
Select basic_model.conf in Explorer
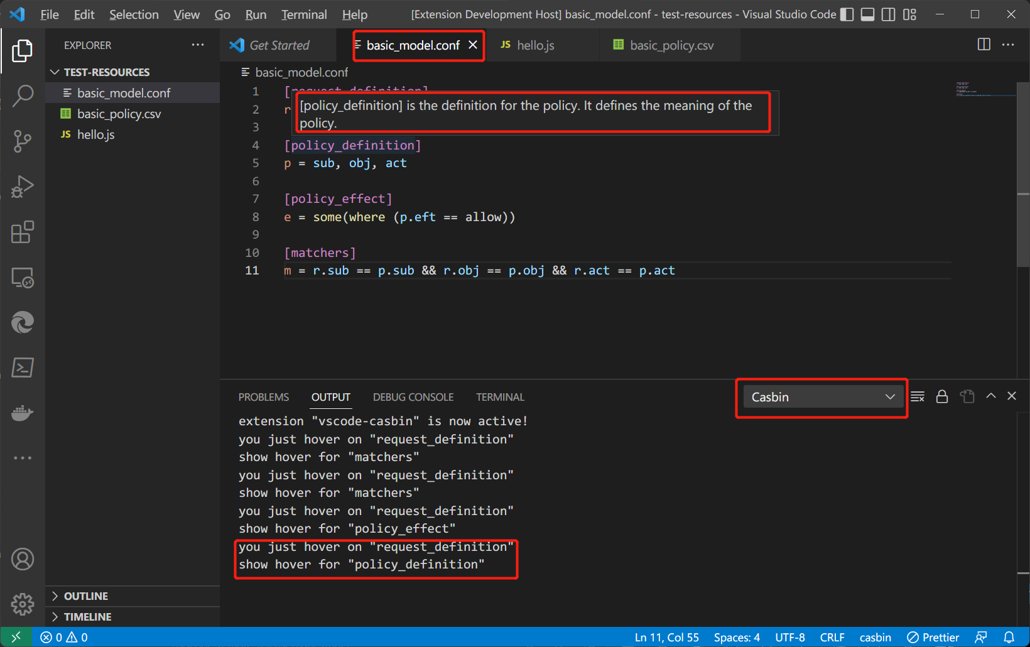[x=133, y=93]
